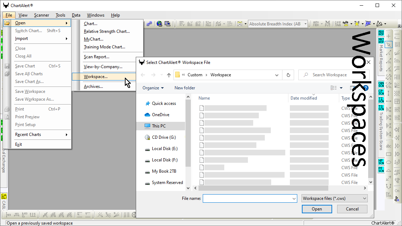The image size is (402, 226).
Task: Open the TS SCN scan icon
Action: [381, 108]
